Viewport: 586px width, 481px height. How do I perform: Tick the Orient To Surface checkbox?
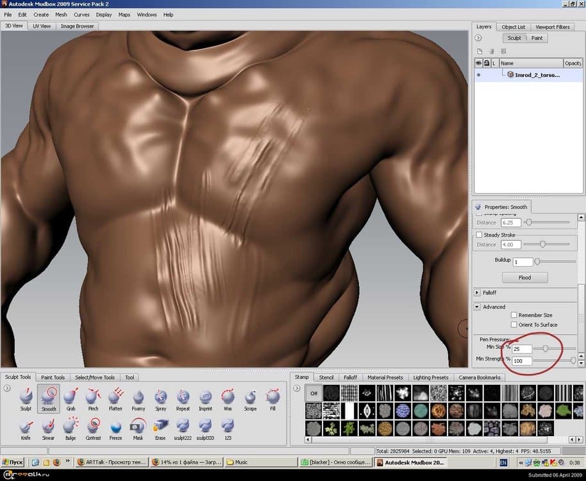(514, 325)
